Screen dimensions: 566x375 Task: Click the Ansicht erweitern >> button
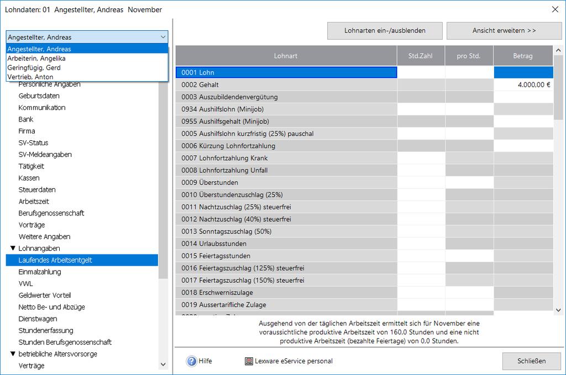504,31
